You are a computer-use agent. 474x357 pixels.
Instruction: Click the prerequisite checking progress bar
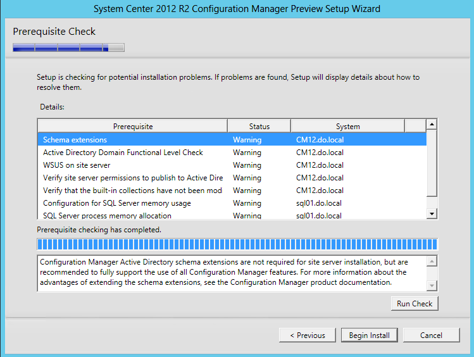click(x=237, y=244)
